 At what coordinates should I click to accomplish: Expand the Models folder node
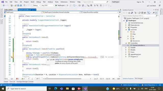click(126, 50)
